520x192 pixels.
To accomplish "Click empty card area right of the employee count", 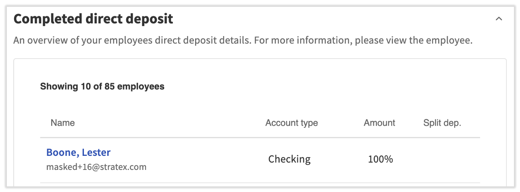I will point(322,86).
